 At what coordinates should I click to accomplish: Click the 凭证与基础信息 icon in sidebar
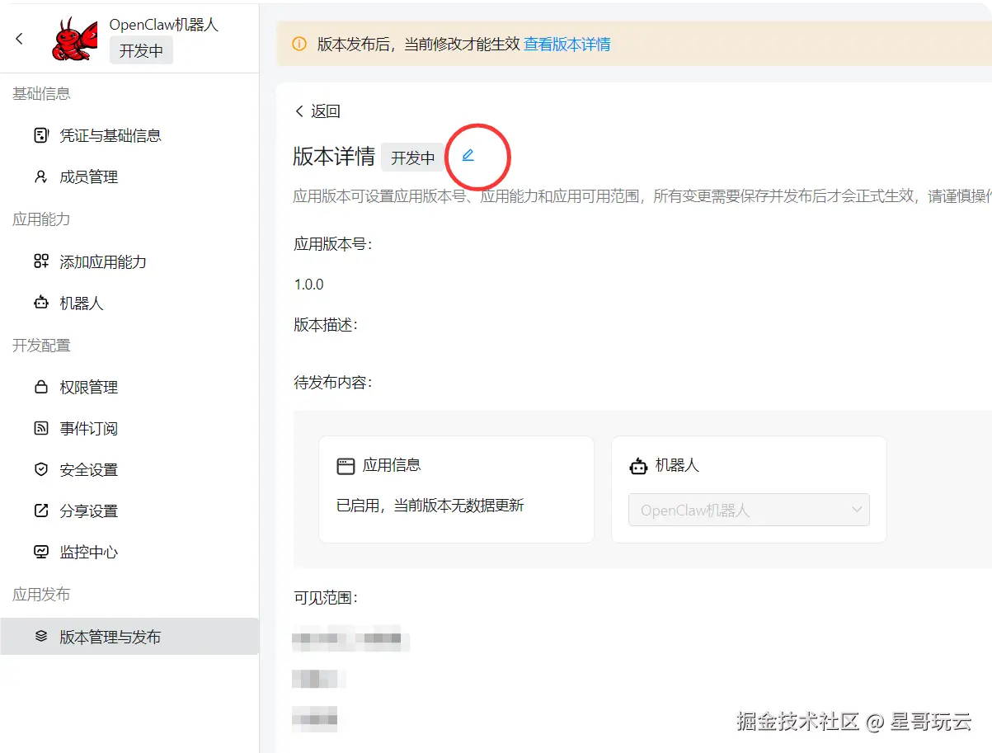[41, 135]
